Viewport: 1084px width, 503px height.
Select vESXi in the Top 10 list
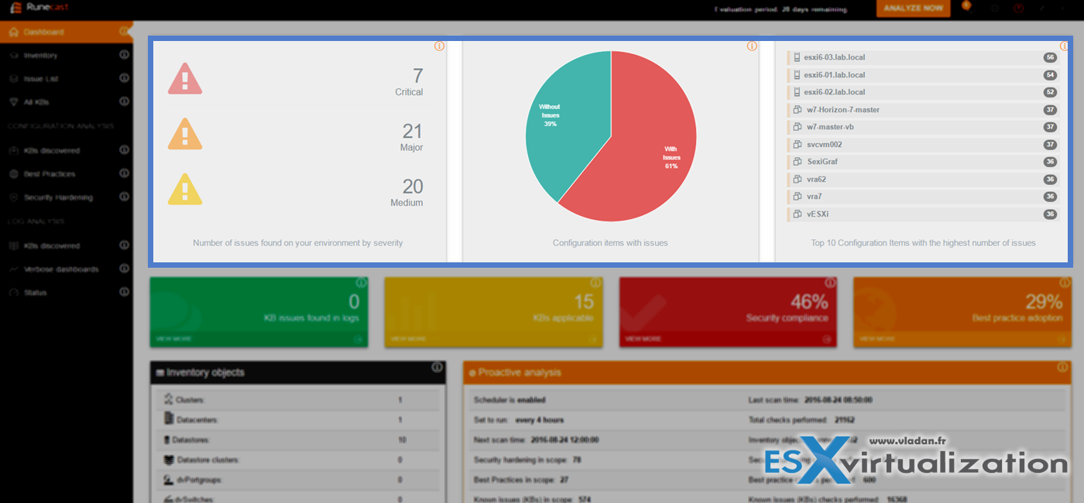click(923, 214)
